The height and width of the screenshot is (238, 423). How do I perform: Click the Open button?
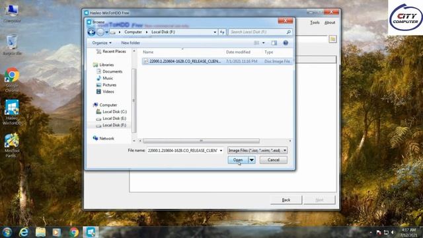click(238, 160)
